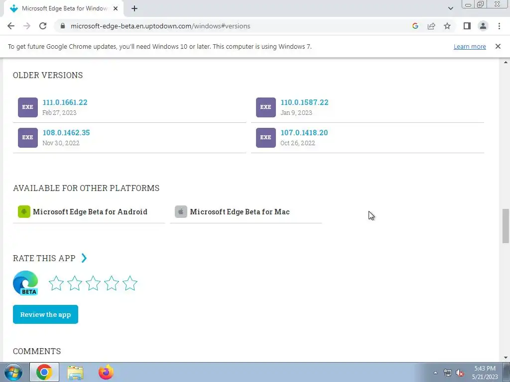510x382 pixels.
Task: Open version 107.0.1418.20 link
Action: click(x=304, y=132)
